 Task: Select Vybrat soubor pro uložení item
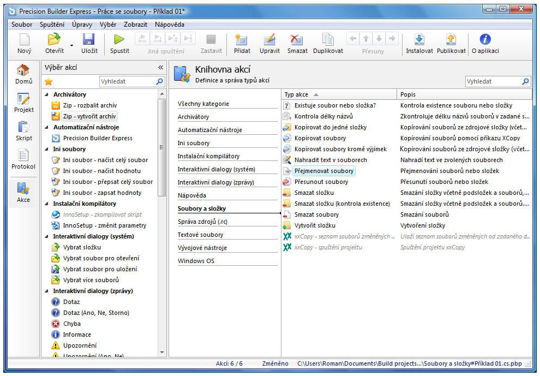[100, 269]
